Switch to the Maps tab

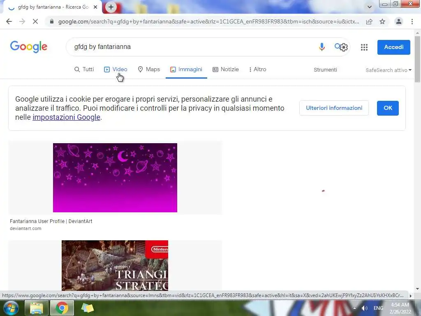[149, 69]
